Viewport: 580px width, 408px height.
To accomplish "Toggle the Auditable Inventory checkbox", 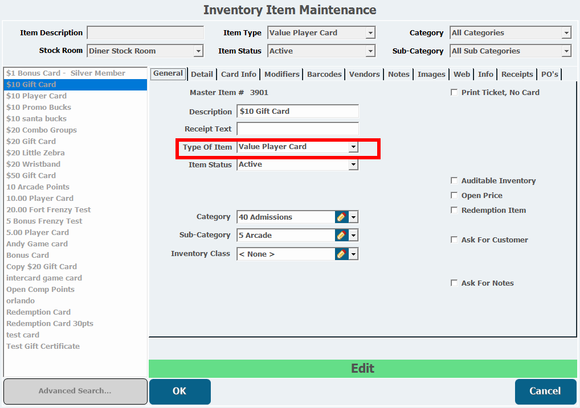I will click(454, 180).
